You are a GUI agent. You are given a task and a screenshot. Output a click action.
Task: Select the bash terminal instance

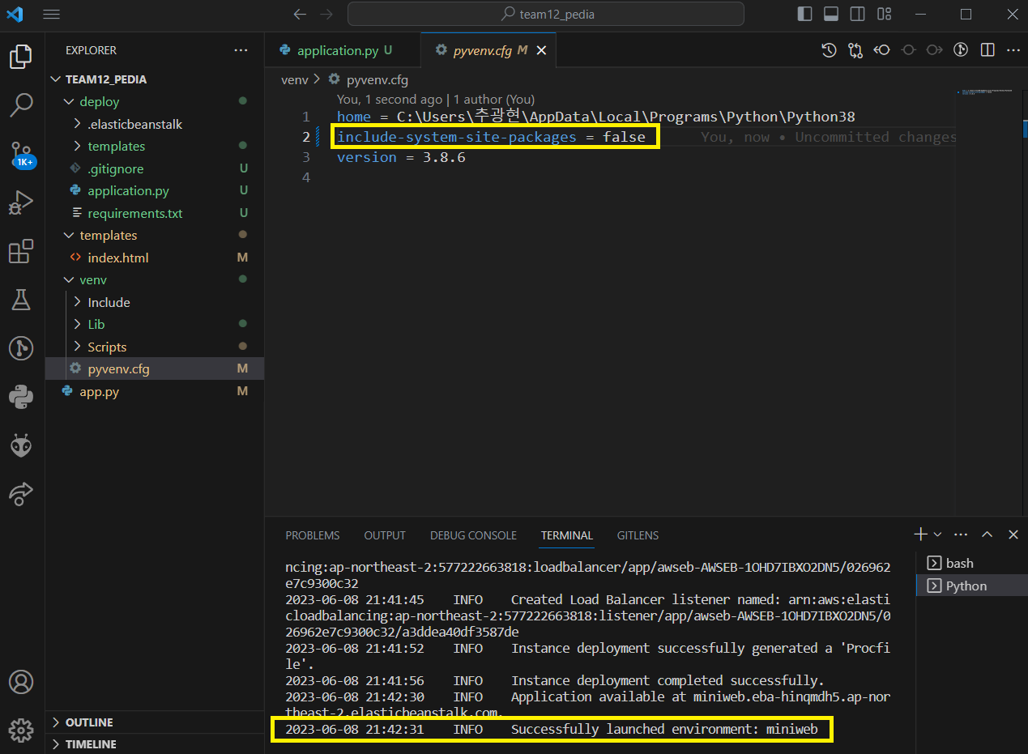[x=971, y=563]
